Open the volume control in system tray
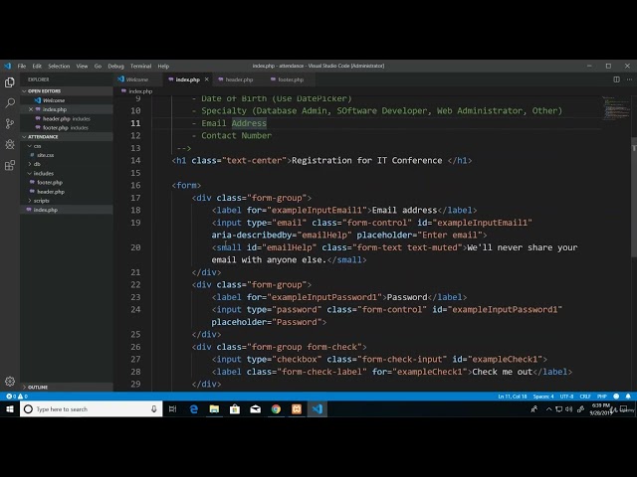 pos(569,409)
